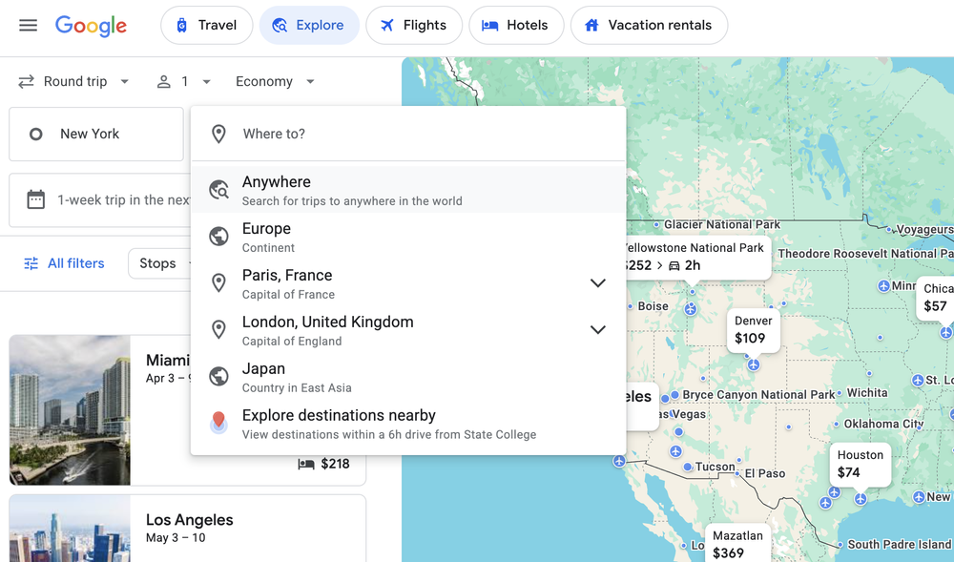
Task: Open the Economy class dropdown
Action: pyautogui.click(x=275, y=81)
